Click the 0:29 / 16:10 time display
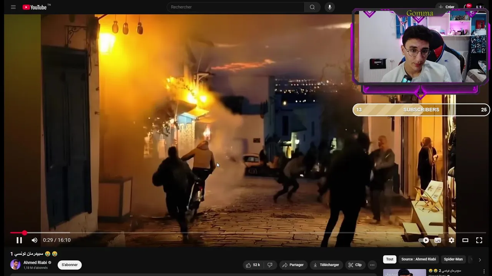 tap(57, 240)
